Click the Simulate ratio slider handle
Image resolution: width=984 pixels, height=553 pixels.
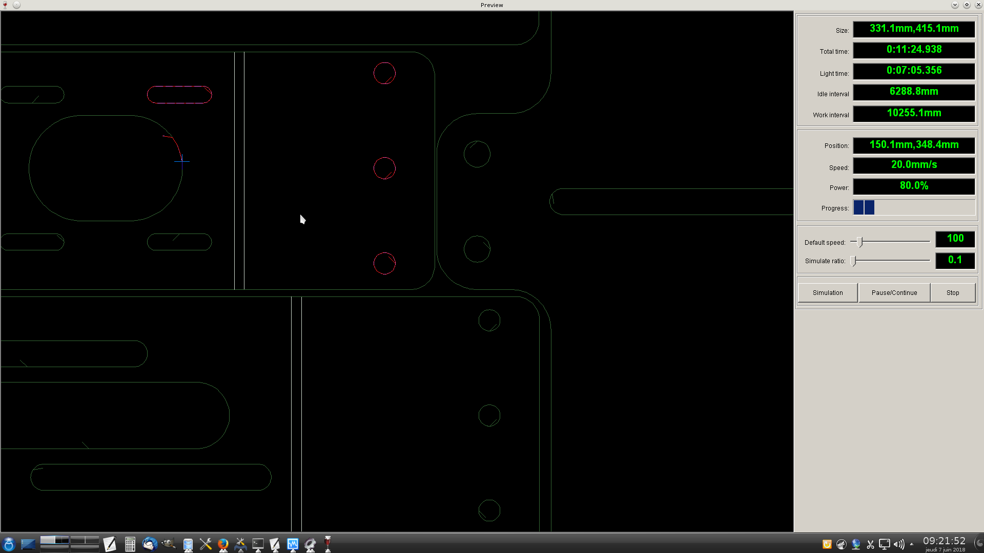click(853, 261)
